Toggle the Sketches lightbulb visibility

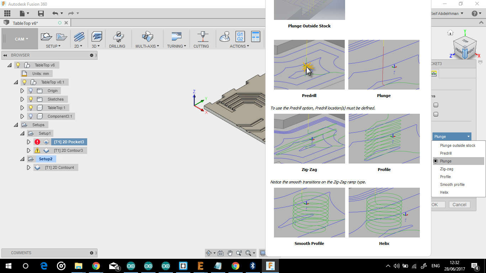tap(31, 99)
